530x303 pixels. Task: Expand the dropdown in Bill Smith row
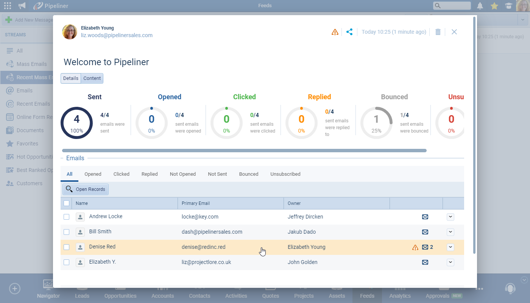(450, 232)
